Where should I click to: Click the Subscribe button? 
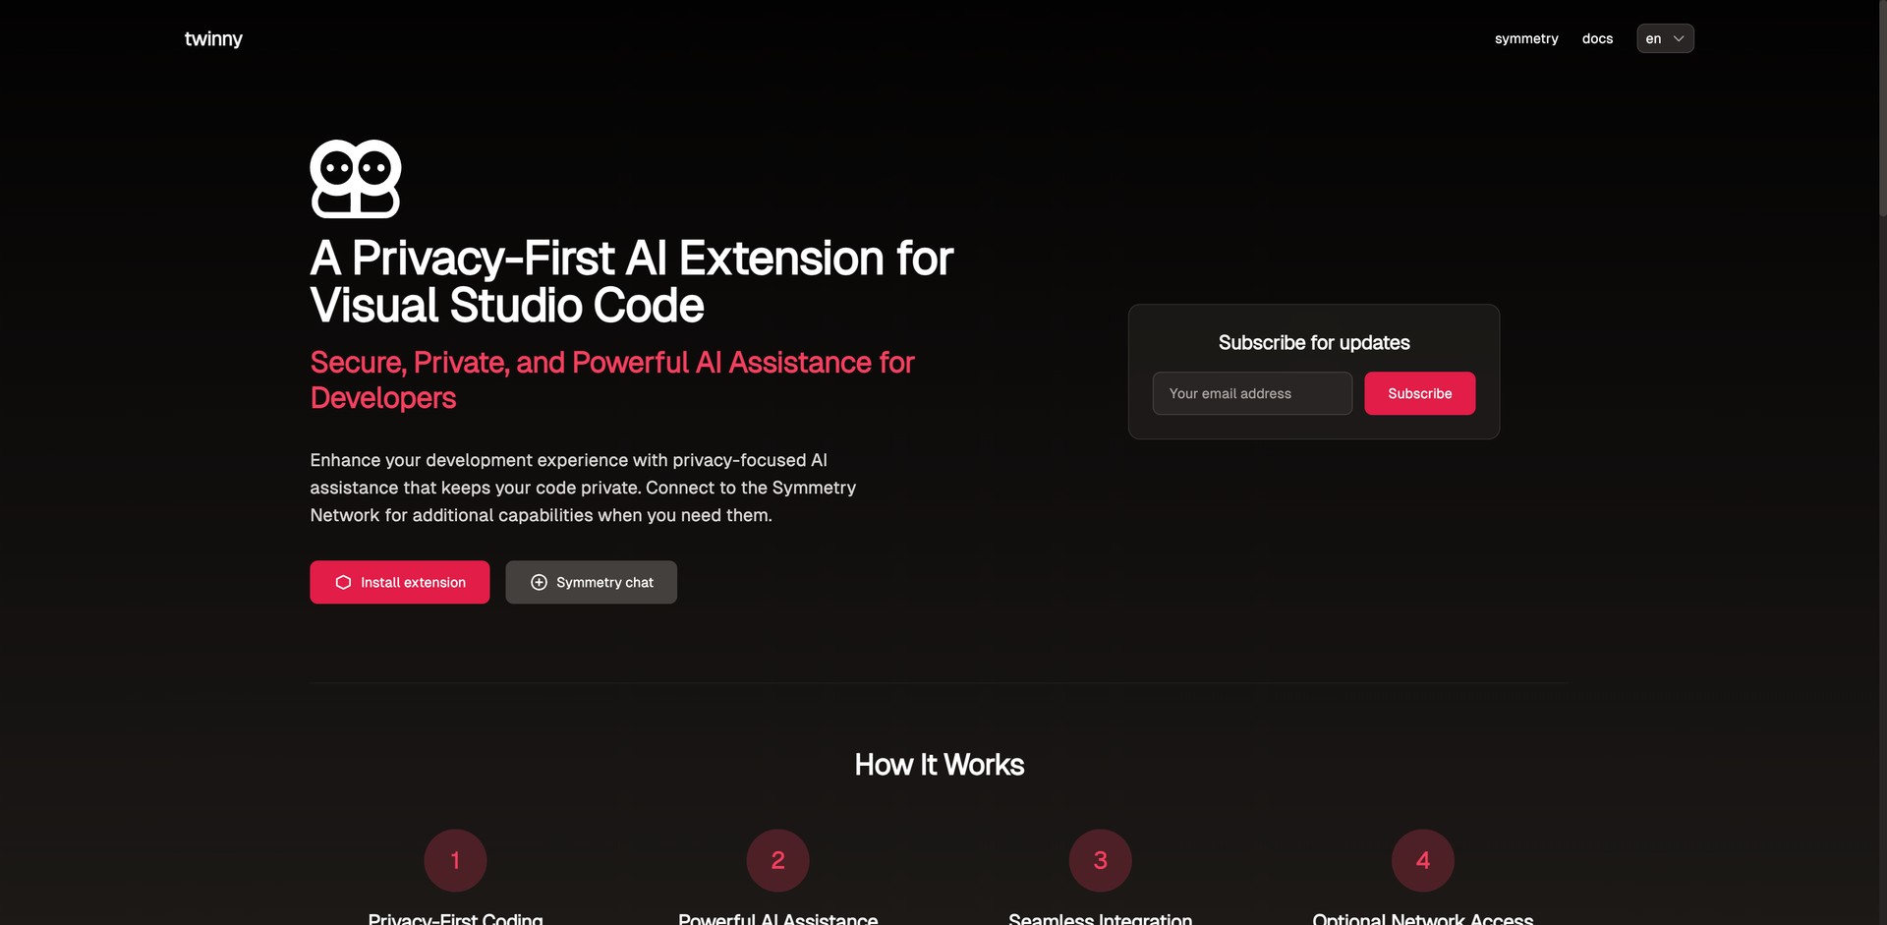click(1419, 393)
